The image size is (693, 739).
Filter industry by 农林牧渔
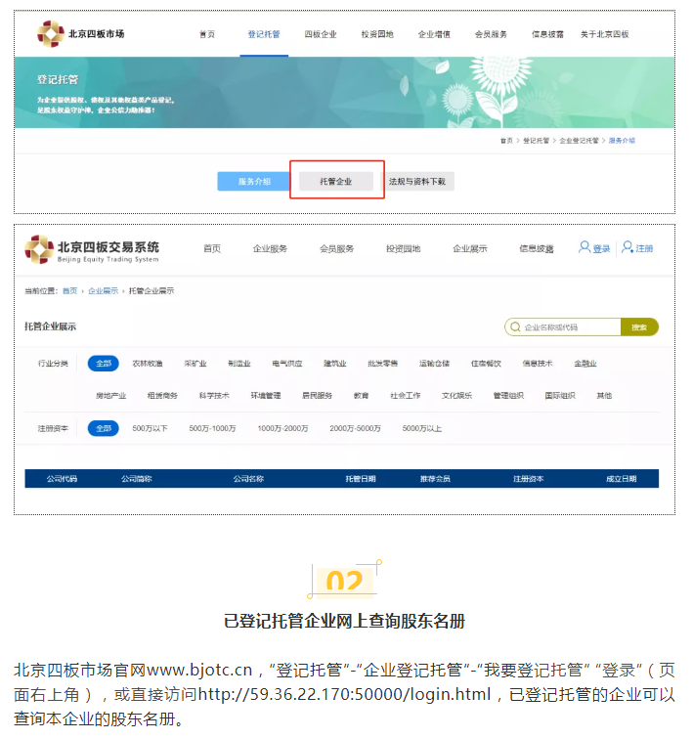coord(148,364)
